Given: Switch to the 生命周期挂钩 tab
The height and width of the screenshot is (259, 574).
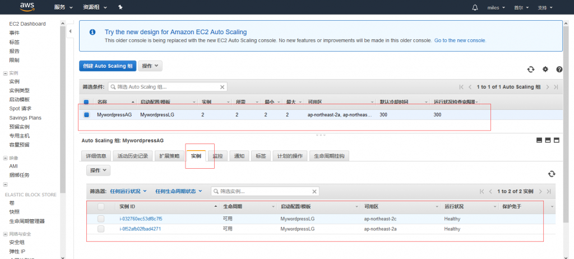Looking at the screenshot, I should 330,156.
